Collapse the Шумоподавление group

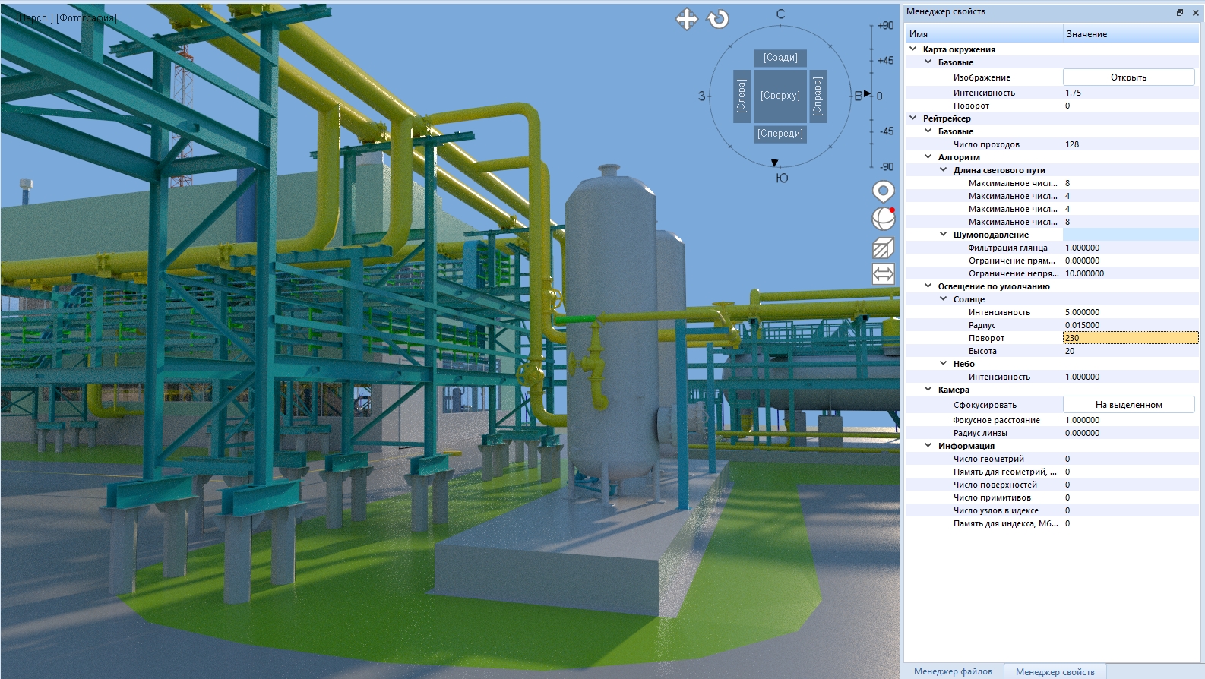pyautogui.click(x=944, y=235)
